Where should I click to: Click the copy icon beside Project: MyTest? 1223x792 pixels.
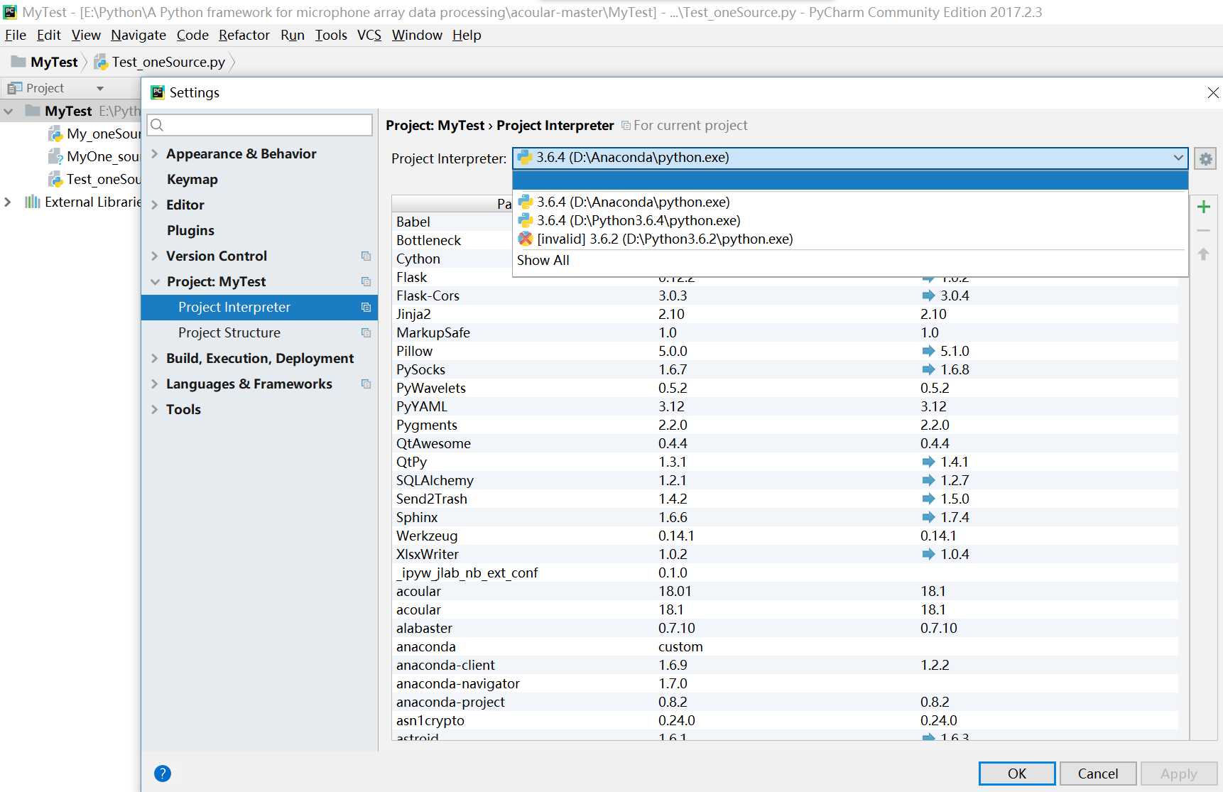point(366,281)
